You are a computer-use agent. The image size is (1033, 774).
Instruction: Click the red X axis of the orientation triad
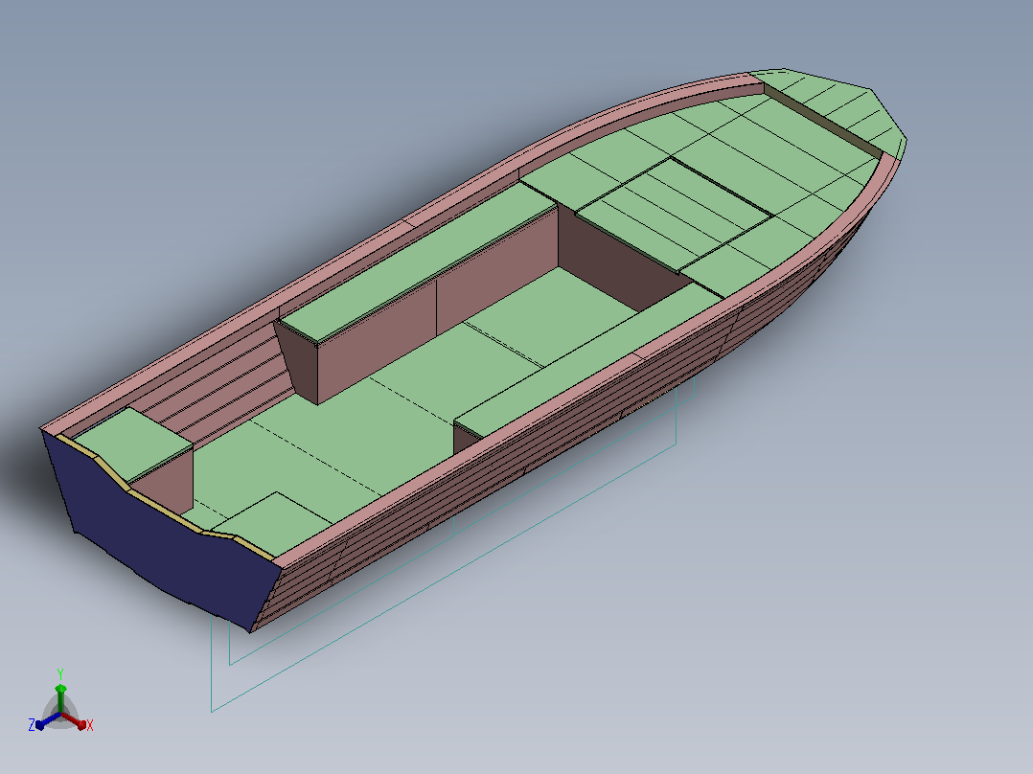pos(74,720)
